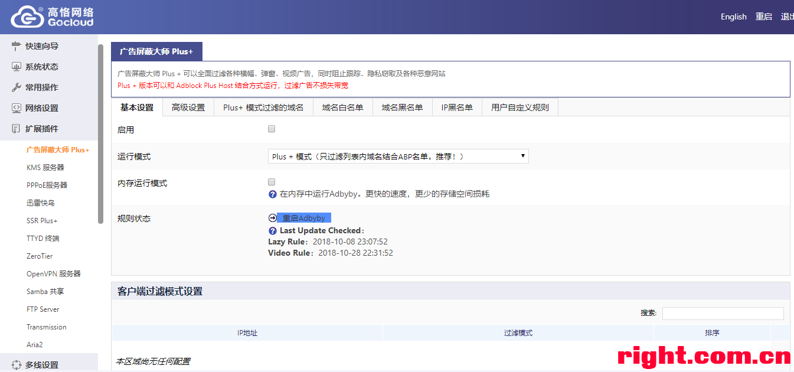The width and height of the screenshot is (794, 372).
Task: Open the 域名白名单 tab
Action: (x=343, y=107)
